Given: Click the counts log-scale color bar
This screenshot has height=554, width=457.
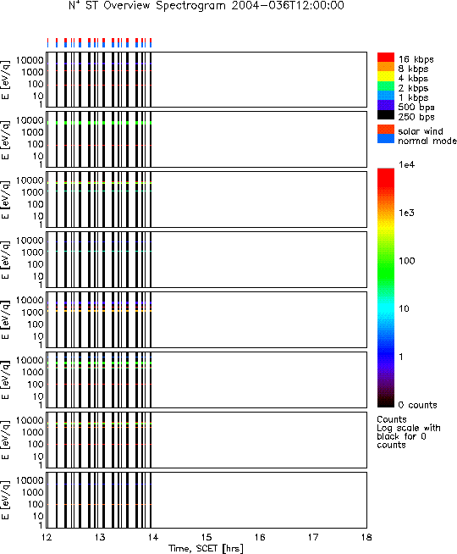Looking at the screenshot, I should [386, 288].
